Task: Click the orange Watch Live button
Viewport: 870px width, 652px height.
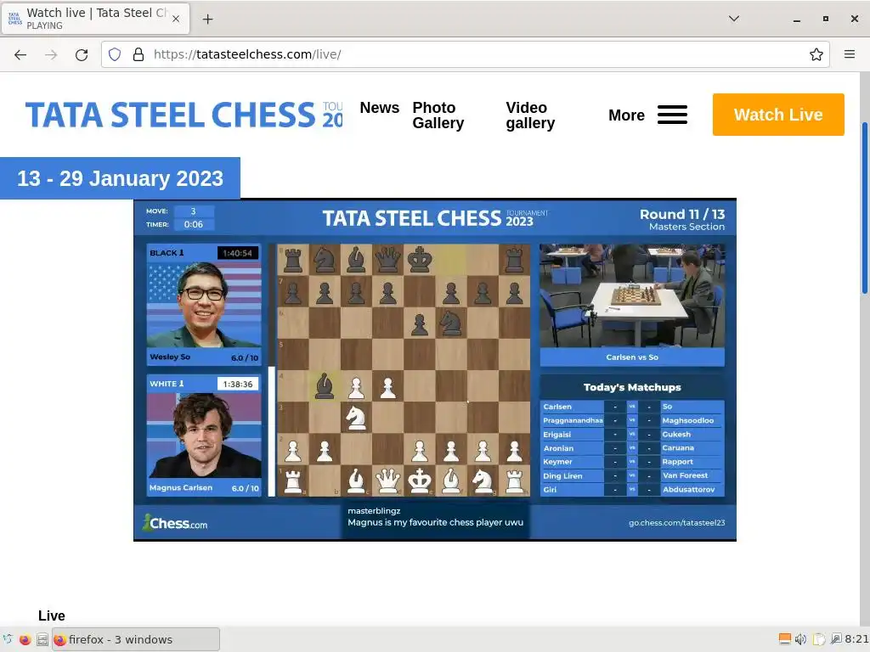Action: (778, 115)
